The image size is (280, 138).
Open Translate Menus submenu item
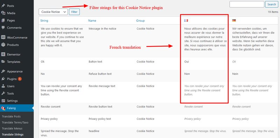(x=12, y=128)
